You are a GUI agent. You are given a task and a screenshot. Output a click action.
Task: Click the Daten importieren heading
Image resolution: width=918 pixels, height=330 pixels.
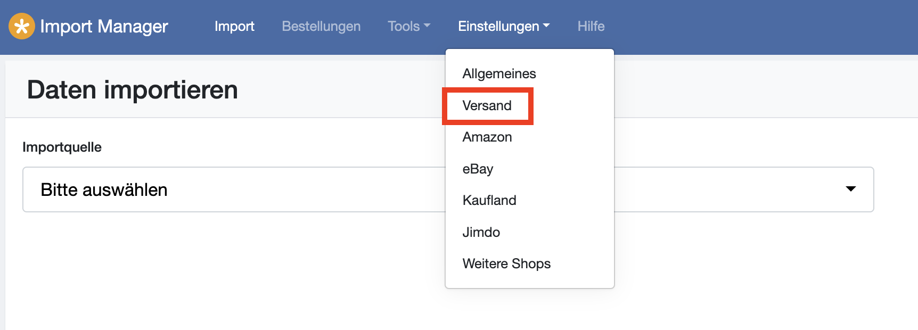(x=133, y=89)
